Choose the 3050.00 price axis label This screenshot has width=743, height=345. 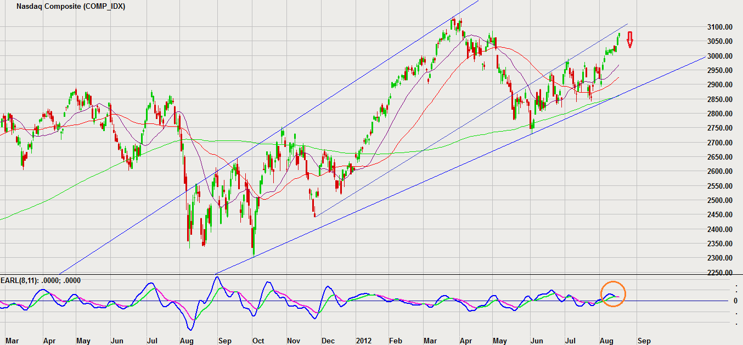coord(718,42)
